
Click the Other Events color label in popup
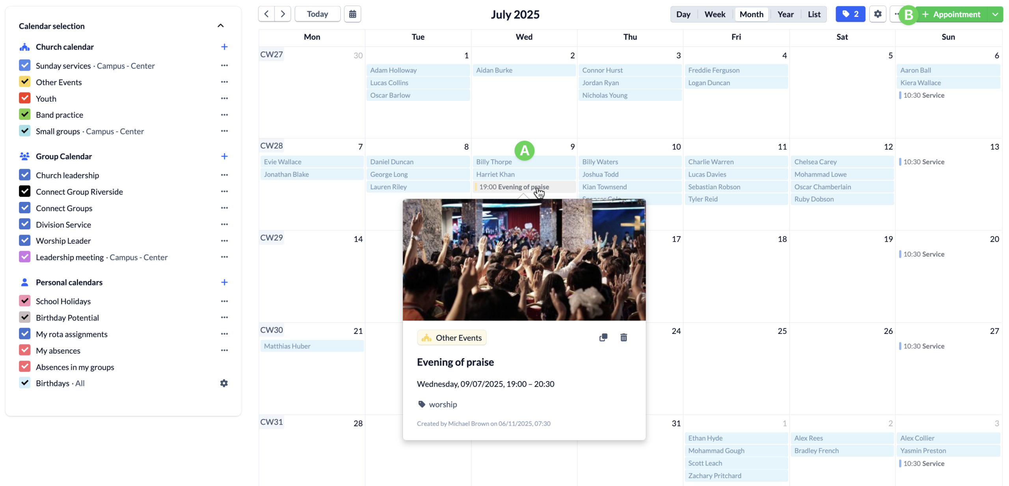[451, 338]
